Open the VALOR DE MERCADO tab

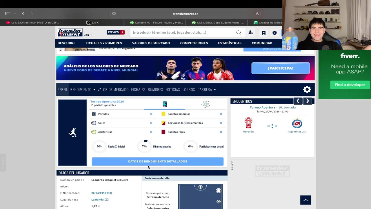tap(113, 89)
